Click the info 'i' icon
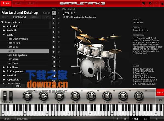 coord(156,4)
